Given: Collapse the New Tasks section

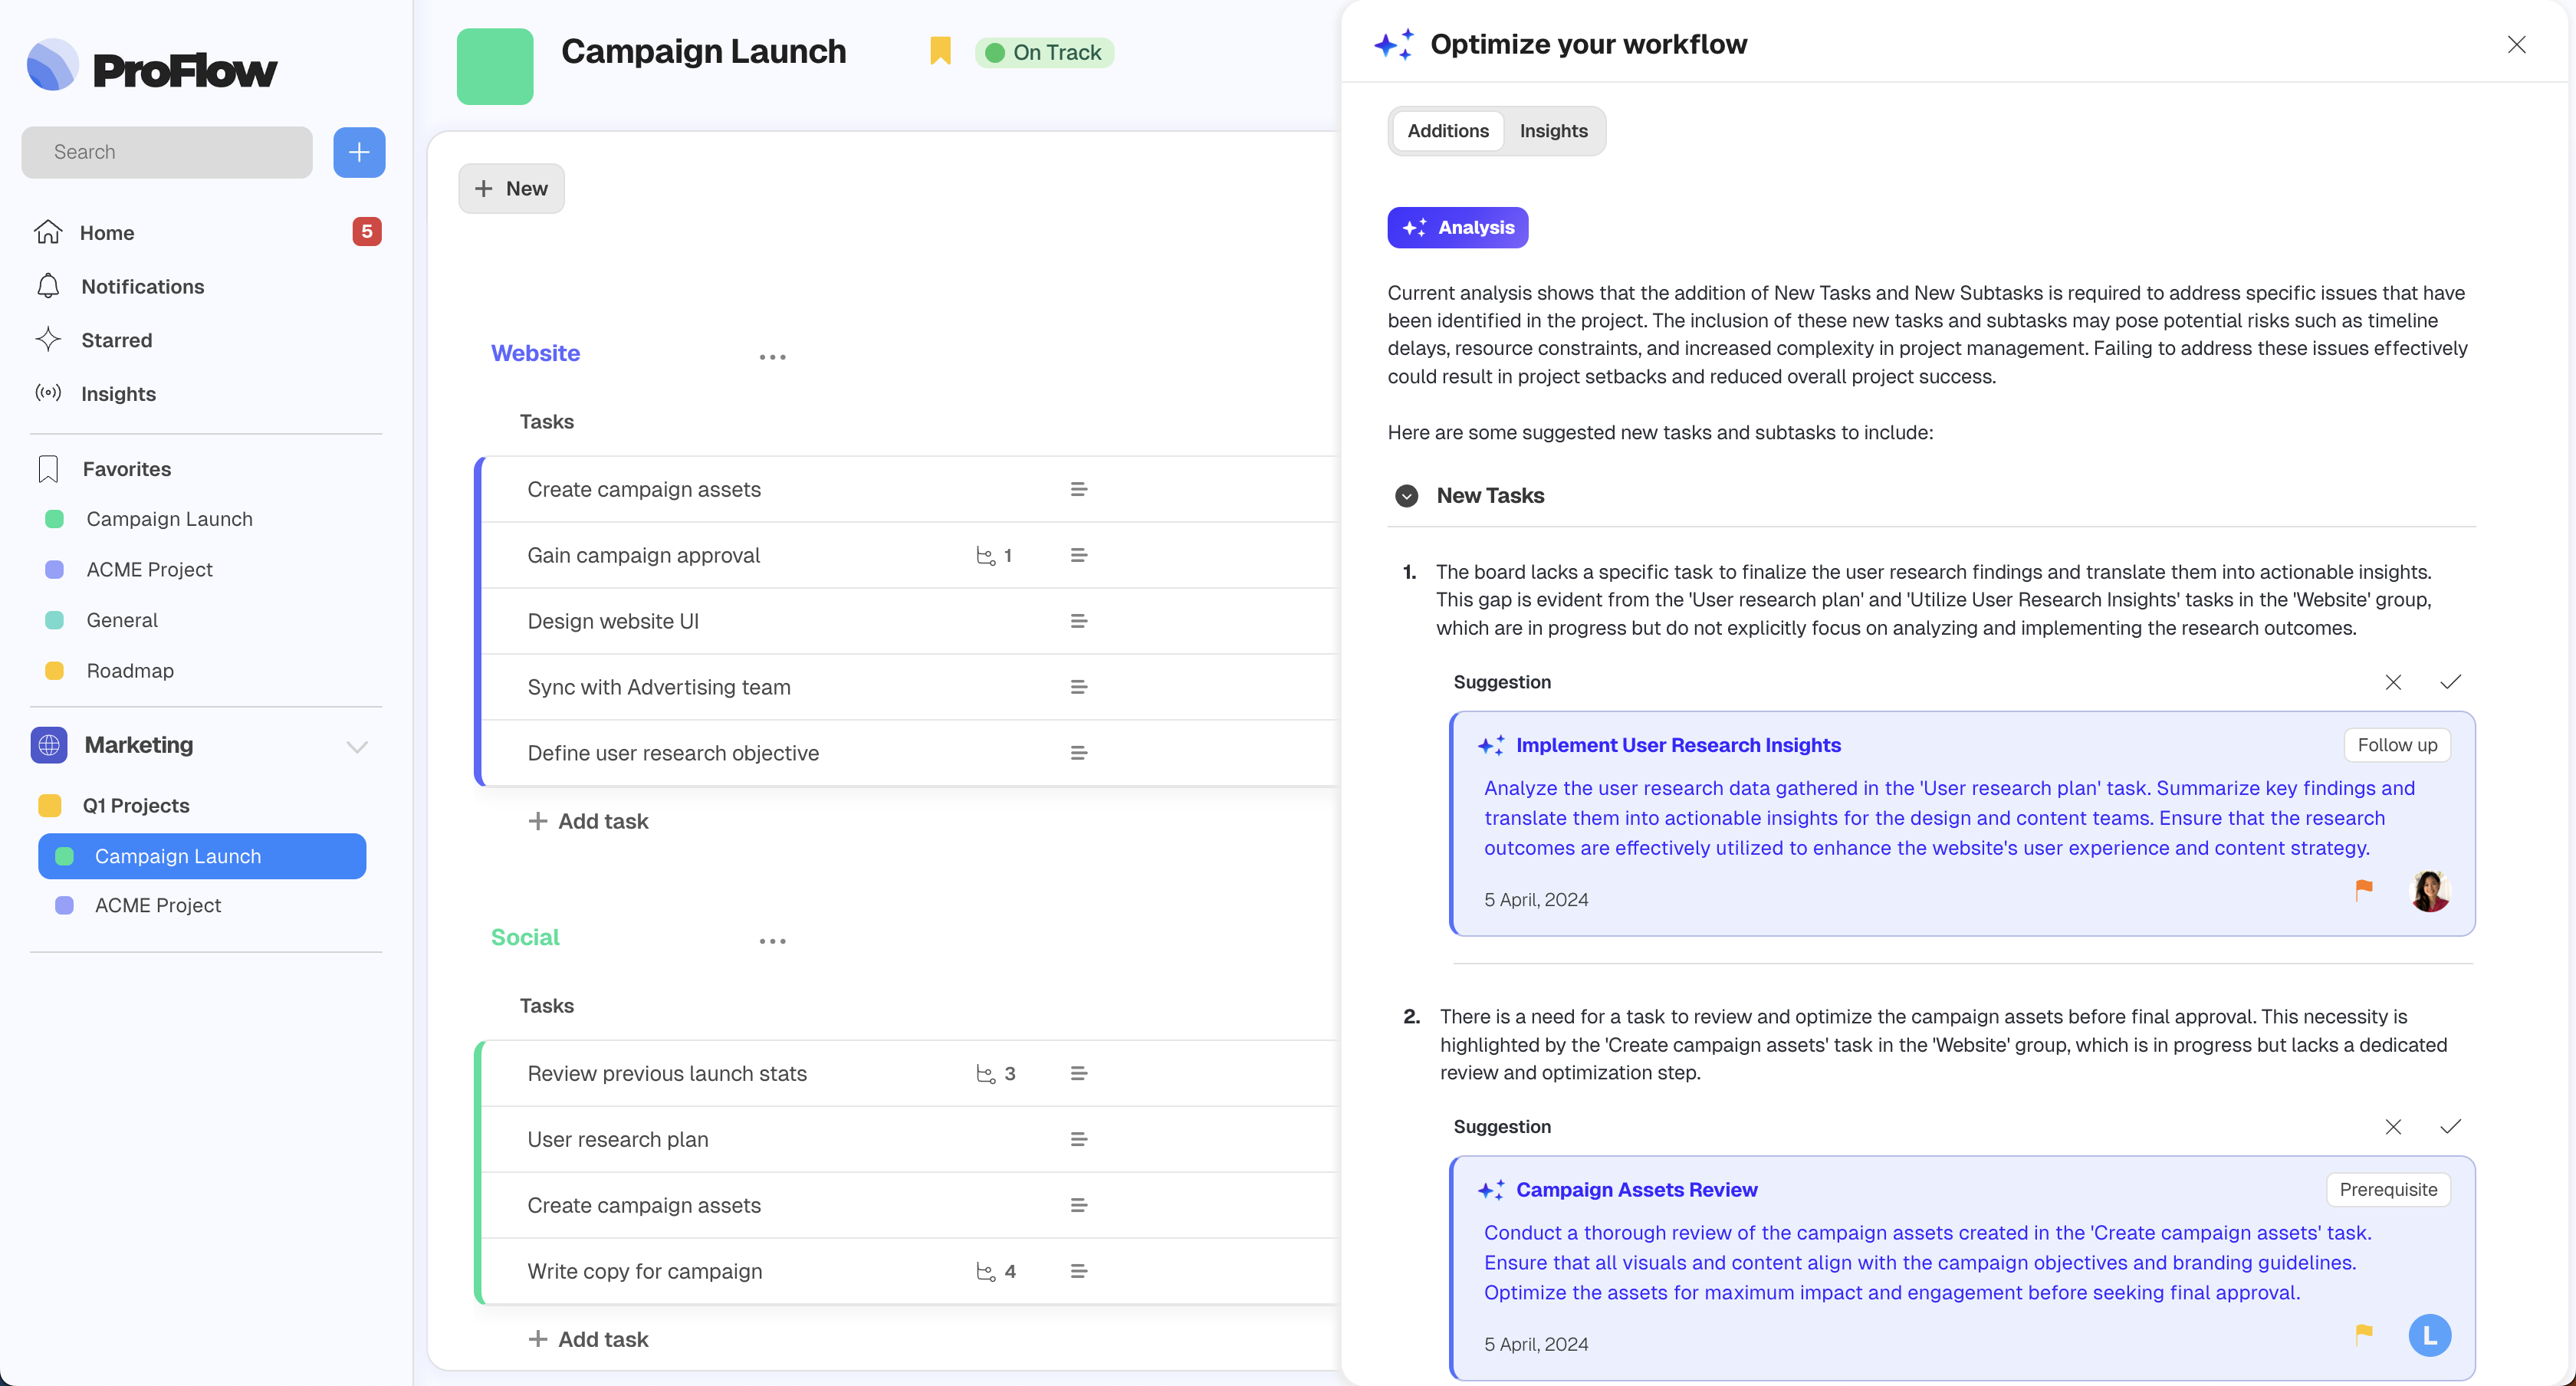Looking at the screenshot, I should point(1406,496).
